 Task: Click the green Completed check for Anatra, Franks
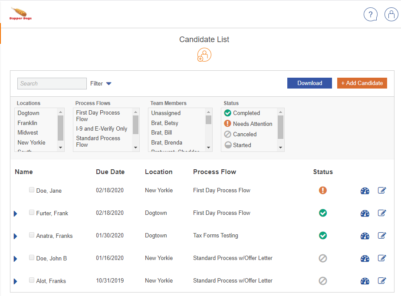tap(323, 235)
